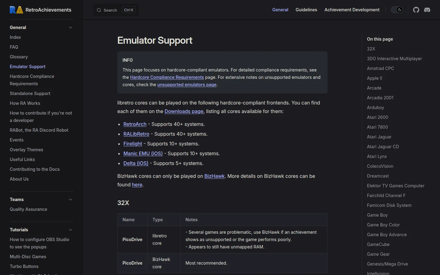This screenshot has width=440, height=275.
Task: Jump to Famicom Disk System section
Action: tap(389, 205)
